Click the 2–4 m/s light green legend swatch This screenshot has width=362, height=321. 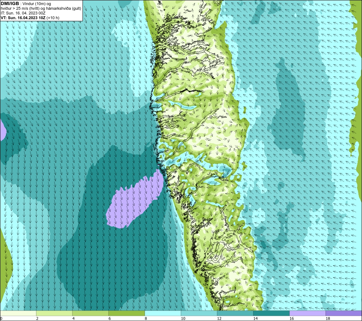click(x=54, y=313)
